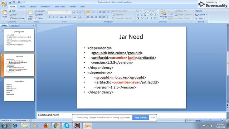Screen dimensions: 229x129
Task: Activate Format Painter
Action: click(17, 18)
